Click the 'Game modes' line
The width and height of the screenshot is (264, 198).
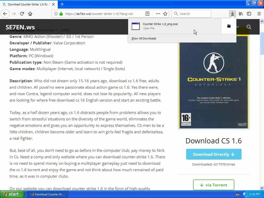(x=67, y=69)
